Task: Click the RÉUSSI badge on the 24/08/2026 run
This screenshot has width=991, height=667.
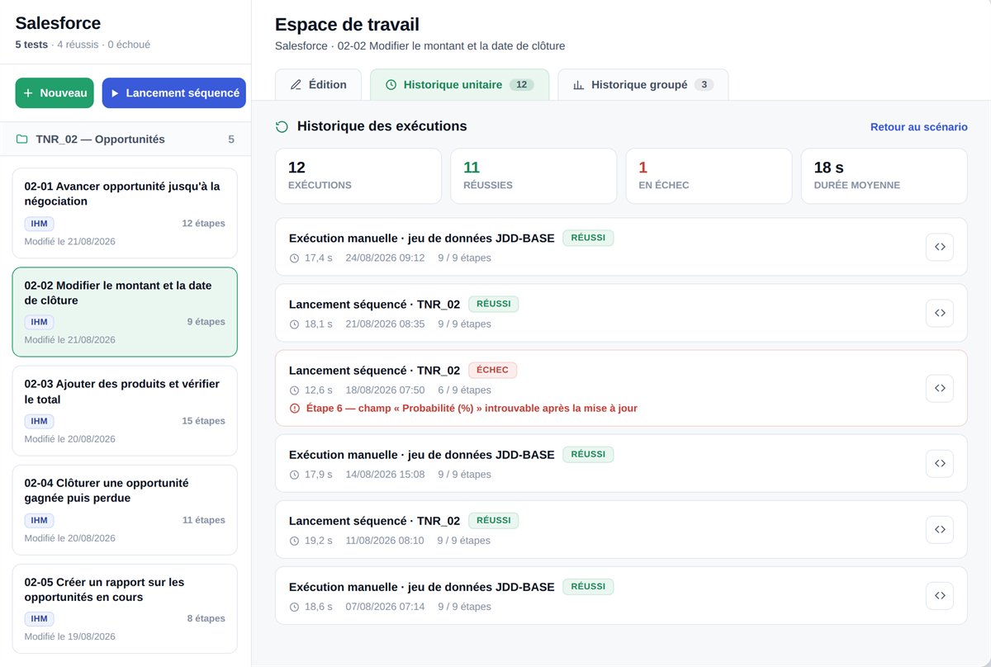Action: click(588, 238)
